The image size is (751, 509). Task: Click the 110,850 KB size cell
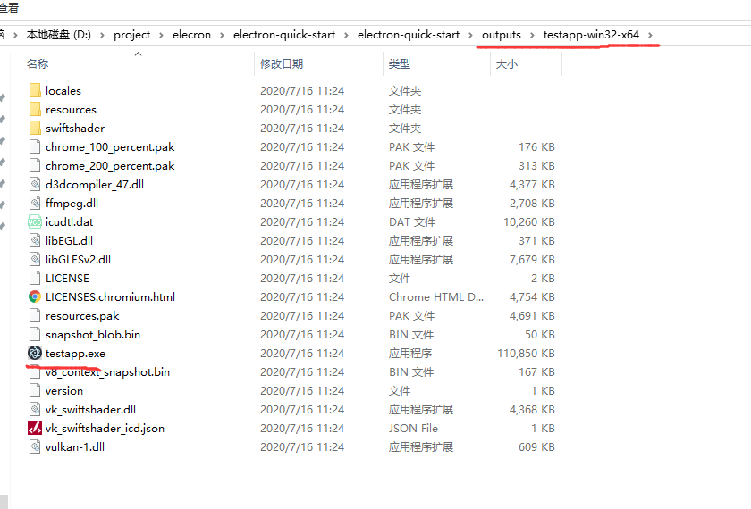tap(526, 353)
